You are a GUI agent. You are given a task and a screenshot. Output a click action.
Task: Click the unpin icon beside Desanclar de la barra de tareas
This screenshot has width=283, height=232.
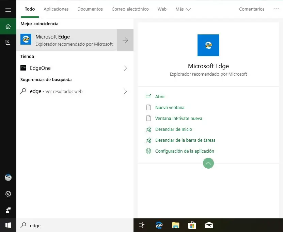coord(148,140)
